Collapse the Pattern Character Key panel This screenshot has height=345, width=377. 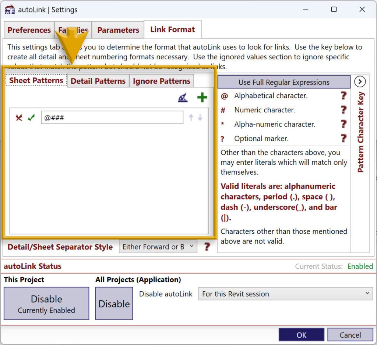tap(360, 82)
